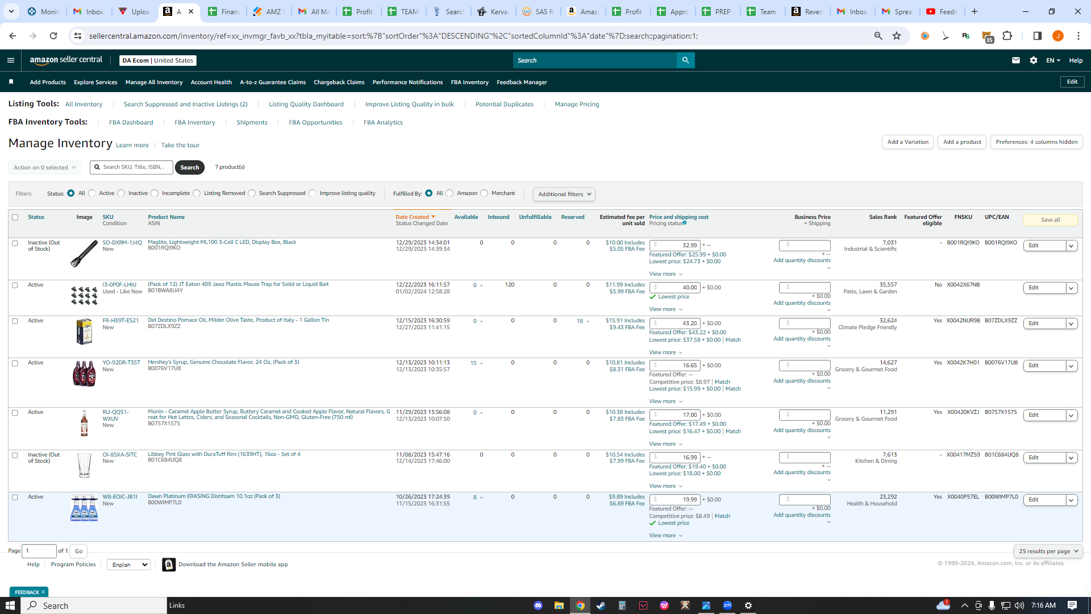Open Zoom from the taskbar
Image resolution: width=1091 pixels, height=614 pixels.
pyautogui.click(x=727, y=605)
